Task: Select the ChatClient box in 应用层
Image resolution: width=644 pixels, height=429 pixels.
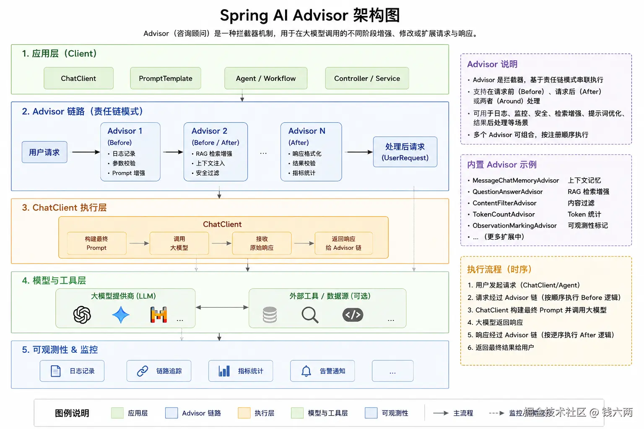Action: tap(78, 78)
